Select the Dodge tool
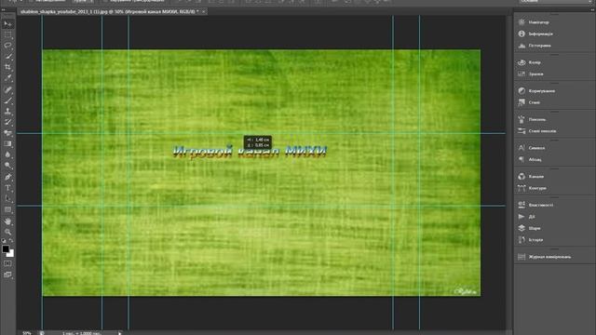 point(7,166)
